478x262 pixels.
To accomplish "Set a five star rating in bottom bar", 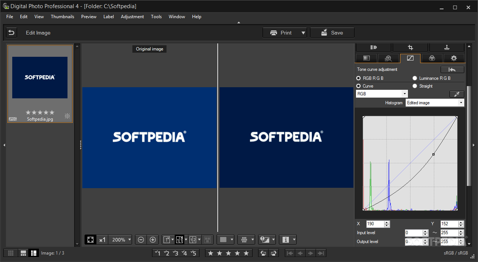I will point(246,253).
